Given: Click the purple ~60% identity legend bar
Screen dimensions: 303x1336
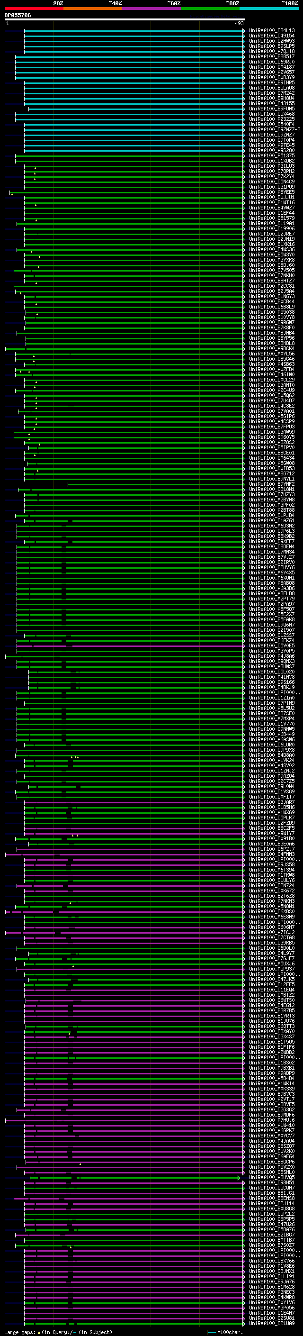Looking at the screenshot, I should (x=152, y=9).
